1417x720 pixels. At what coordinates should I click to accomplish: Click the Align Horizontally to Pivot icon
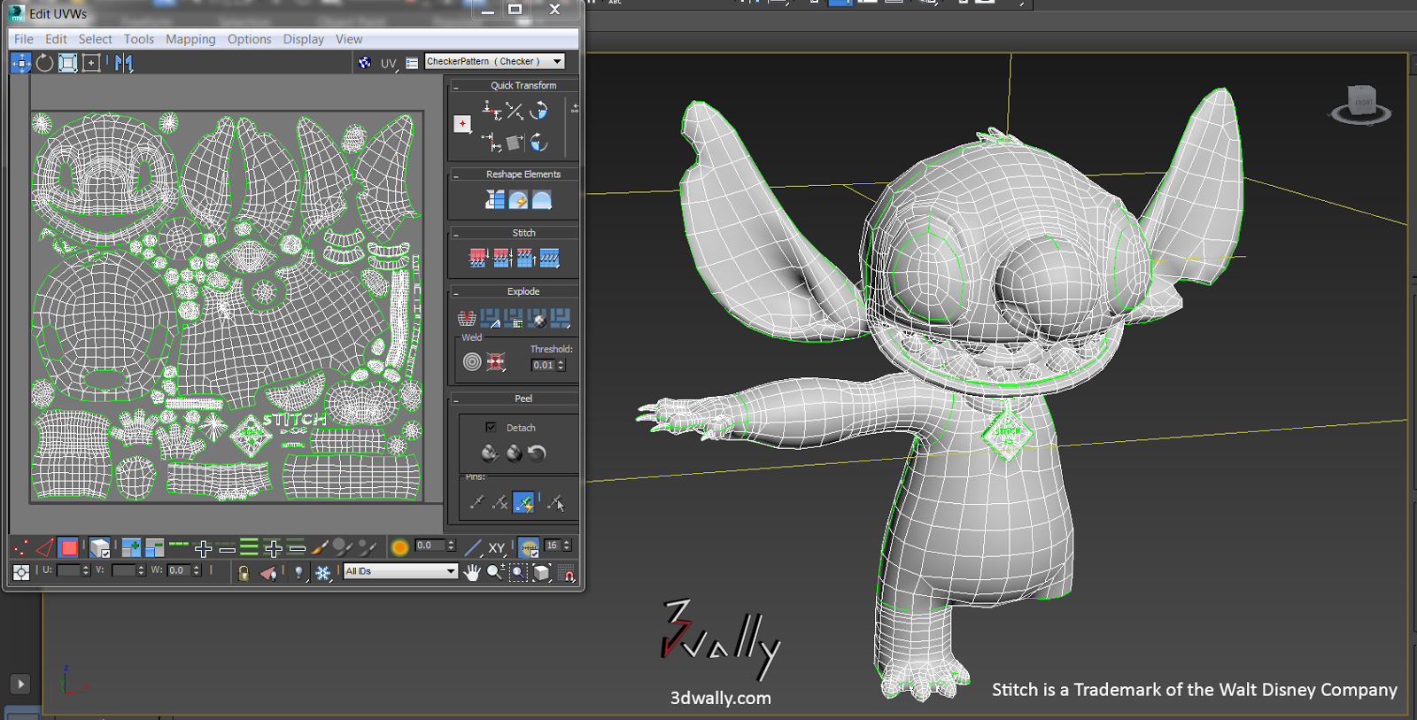click(x=492, y=111)
